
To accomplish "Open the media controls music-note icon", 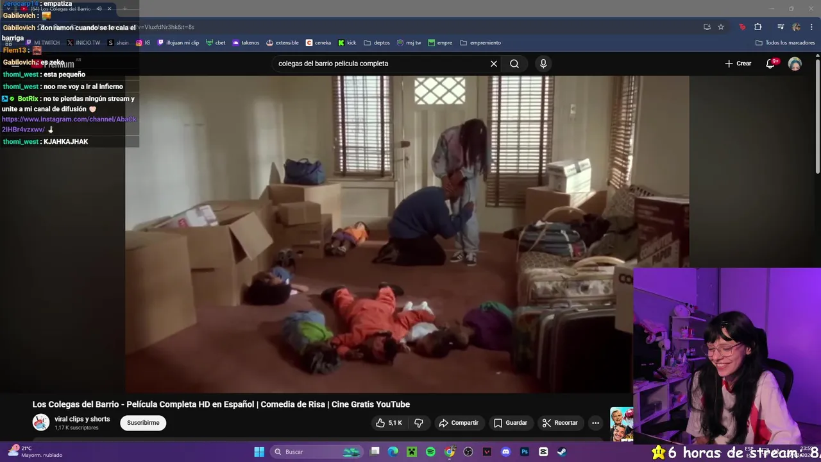I will [x=781, y=27].
